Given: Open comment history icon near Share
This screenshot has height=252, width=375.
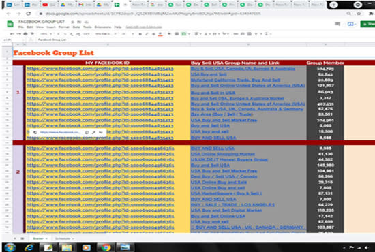Looking at the screenshot, I should coord(337,24).
